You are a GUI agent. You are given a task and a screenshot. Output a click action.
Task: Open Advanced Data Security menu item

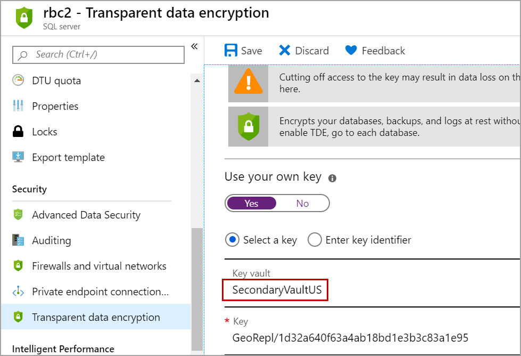point(86,215)
